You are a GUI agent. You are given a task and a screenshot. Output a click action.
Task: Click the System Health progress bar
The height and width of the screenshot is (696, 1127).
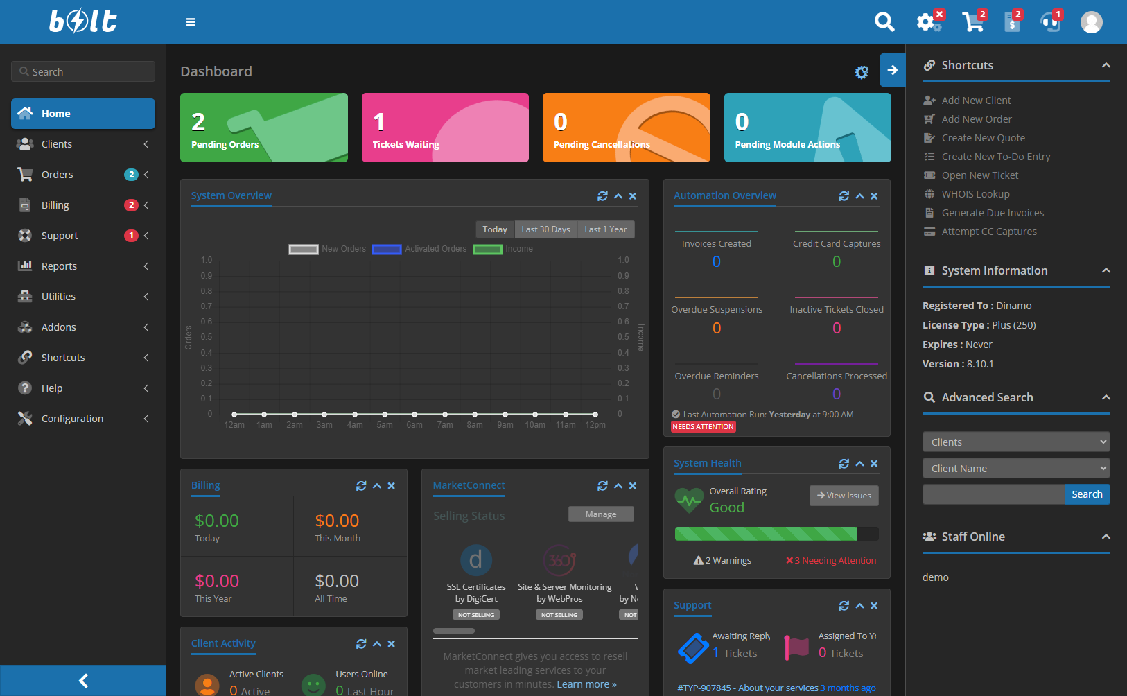[x=776, y=534]
